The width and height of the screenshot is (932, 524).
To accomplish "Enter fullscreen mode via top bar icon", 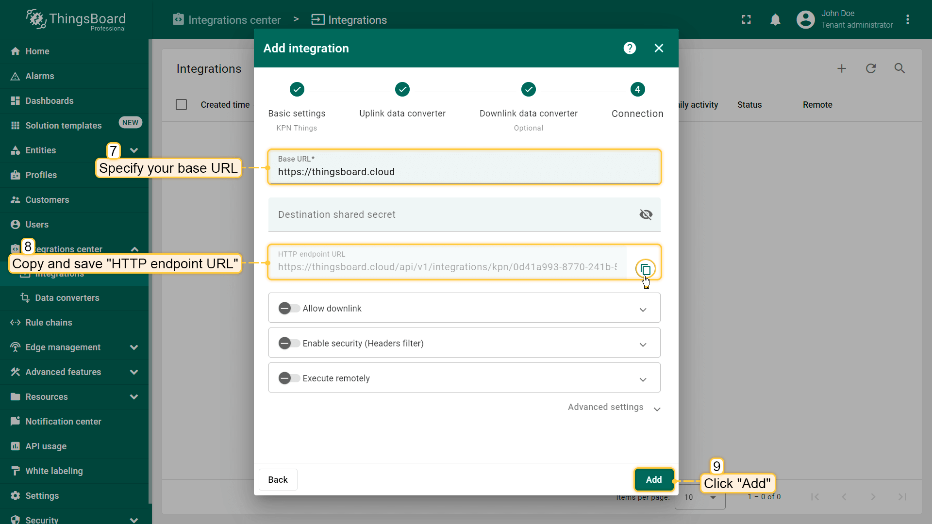I will 746,19.
